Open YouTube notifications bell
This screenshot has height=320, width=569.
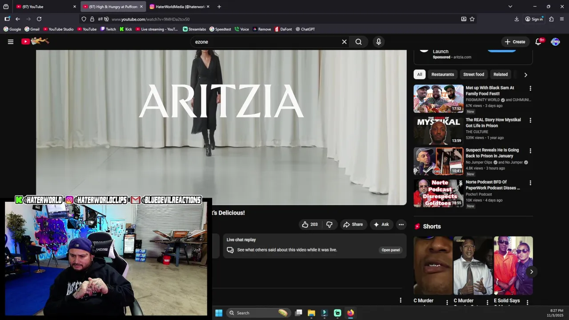[538, 41]
